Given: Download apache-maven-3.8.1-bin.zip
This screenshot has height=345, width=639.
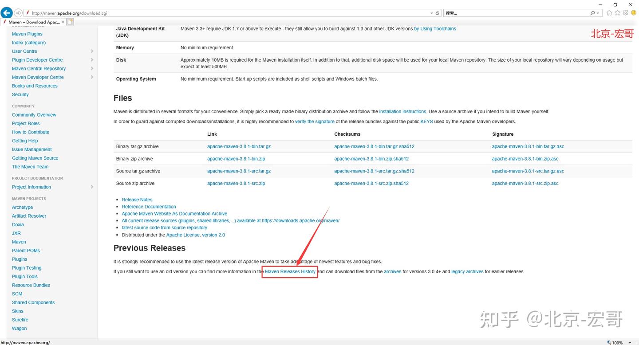Looking at the screenshot, I should [x=236, y=159].
